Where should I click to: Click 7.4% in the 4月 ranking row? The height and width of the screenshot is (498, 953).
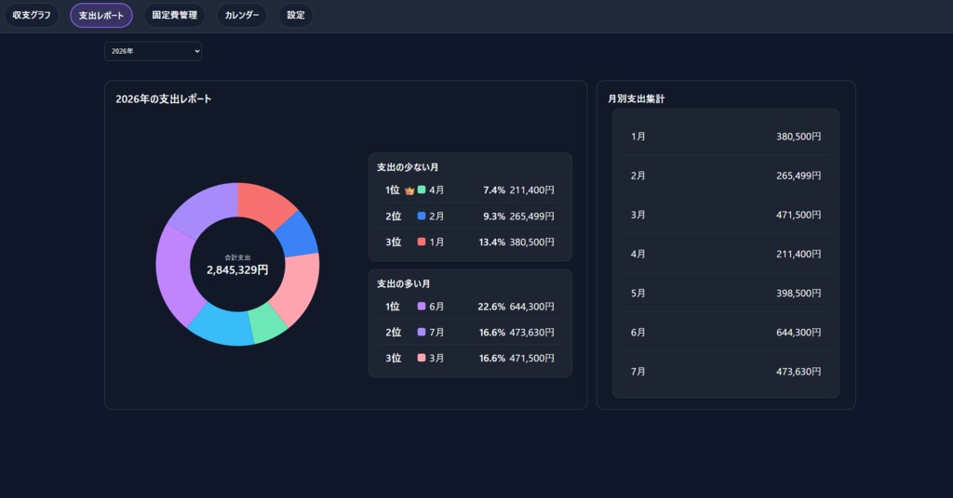[494, 190]
